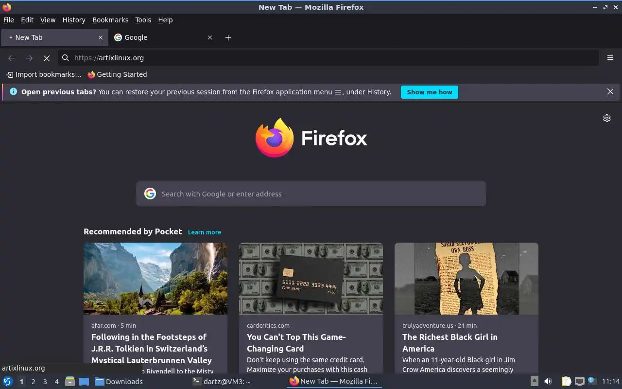The width and height of the screenshot is (622, 389).
Task: Open the View menu
Action: pyautogui.click(x=48, y=20)
